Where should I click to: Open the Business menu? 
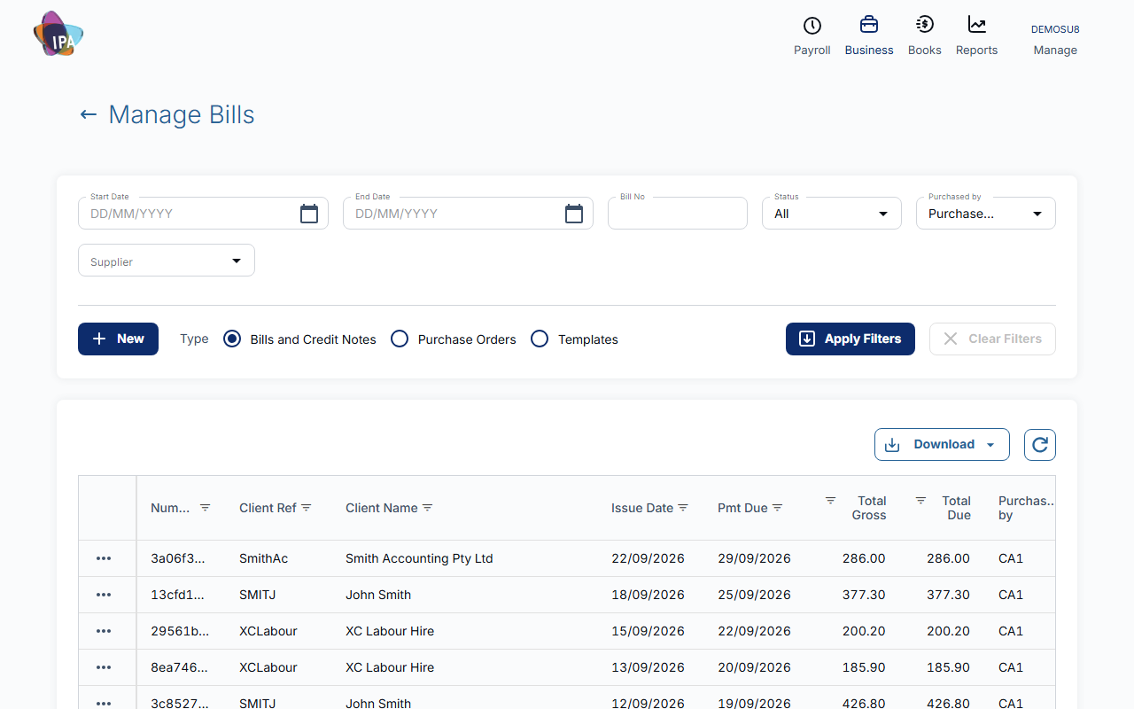click(x=869, y=36)
